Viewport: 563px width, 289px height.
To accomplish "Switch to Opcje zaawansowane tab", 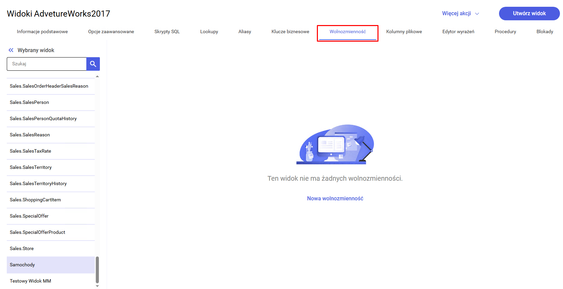I will (111, 31).
